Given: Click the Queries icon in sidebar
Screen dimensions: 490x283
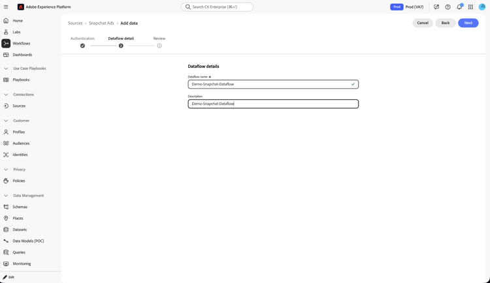Looking at the screenshot, I should [6, 252].
